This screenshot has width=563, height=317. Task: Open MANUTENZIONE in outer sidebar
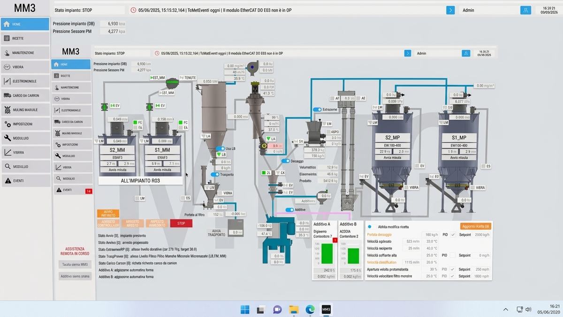[25, 53]
